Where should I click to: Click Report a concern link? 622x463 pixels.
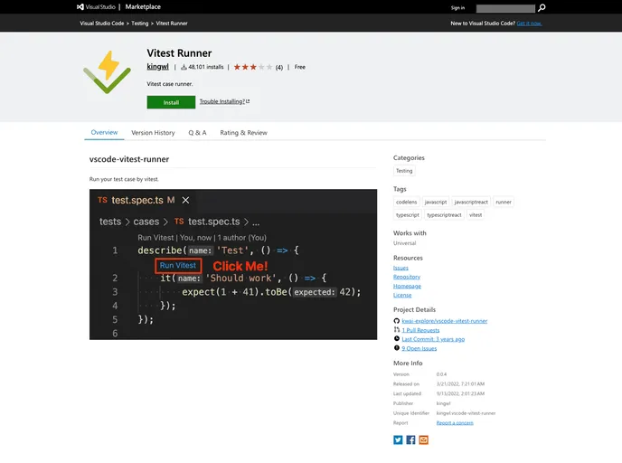tap(455, 423)
